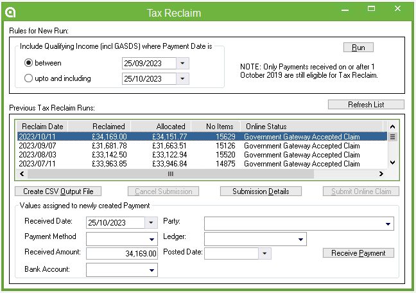Click the list's scroll up arrow
Screen dimensions: 416x293
point(393,127)
